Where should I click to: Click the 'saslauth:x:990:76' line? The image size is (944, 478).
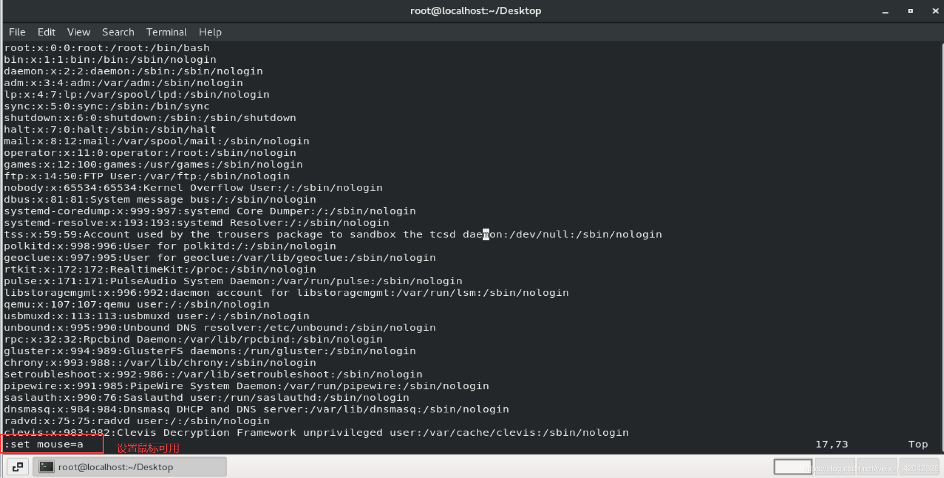coord(206,398)
